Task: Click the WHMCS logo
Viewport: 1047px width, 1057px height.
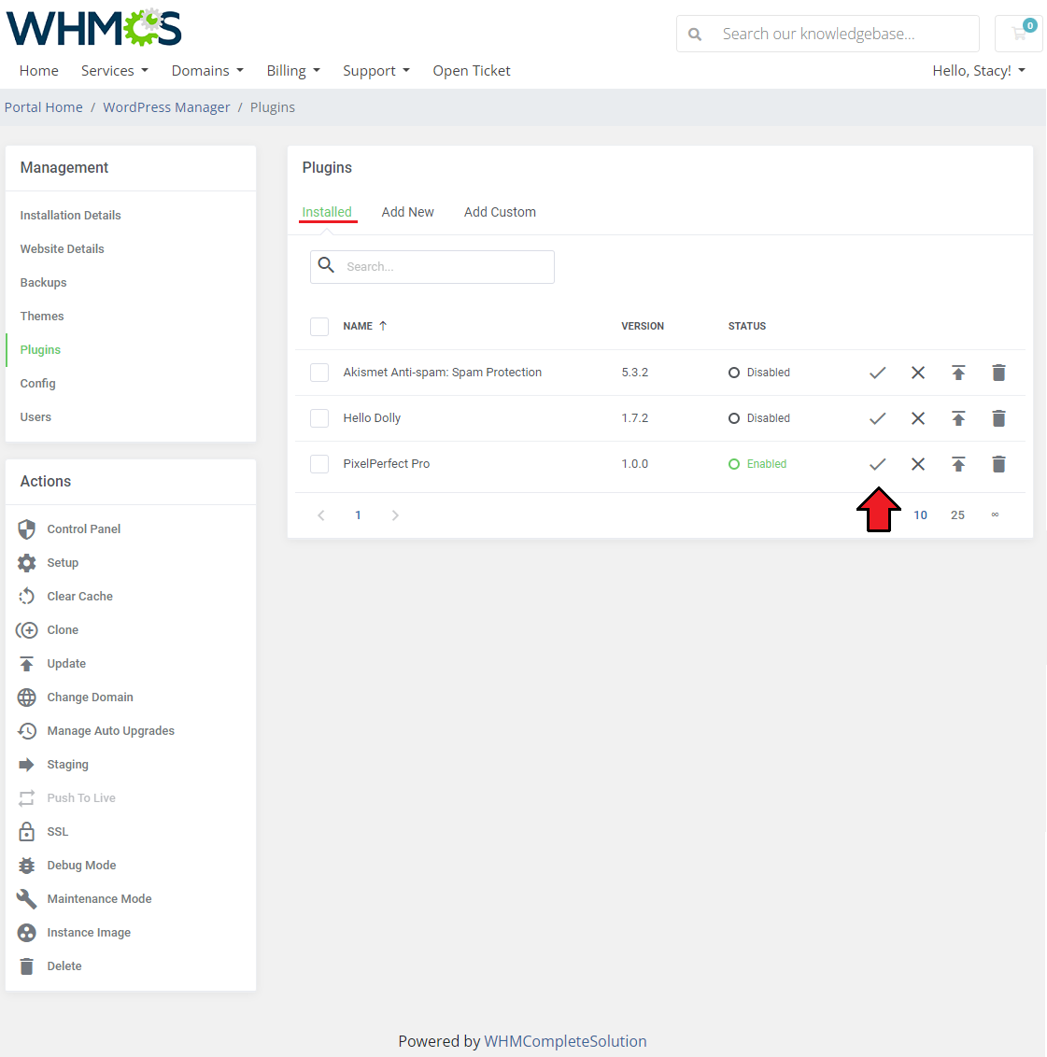Action: click(93, 28)
